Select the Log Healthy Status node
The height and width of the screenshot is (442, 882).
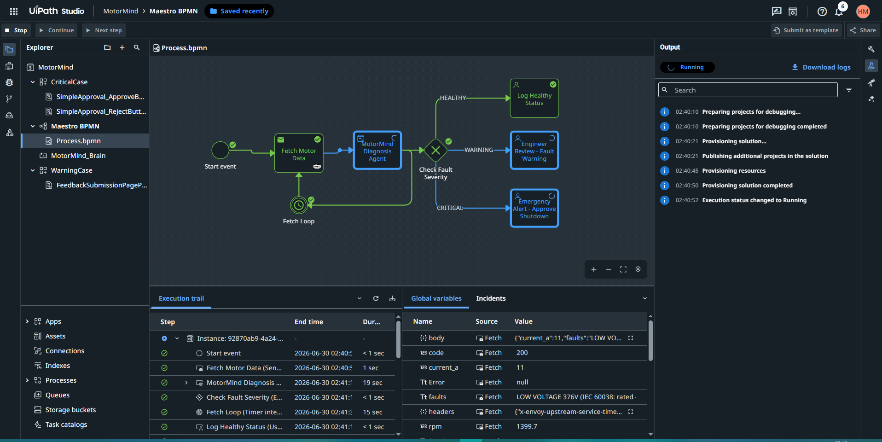534,98
